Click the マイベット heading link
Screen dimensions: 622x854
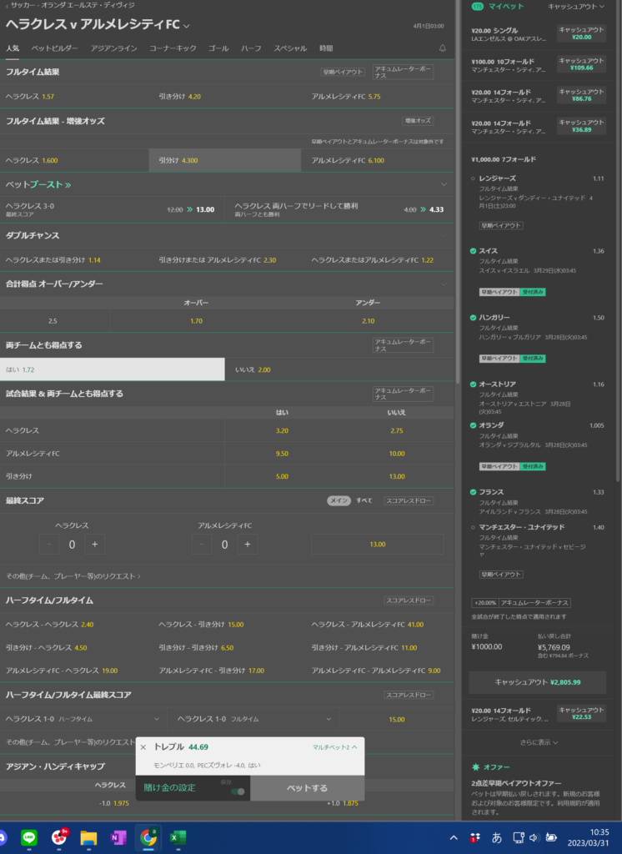pos(506,7)
